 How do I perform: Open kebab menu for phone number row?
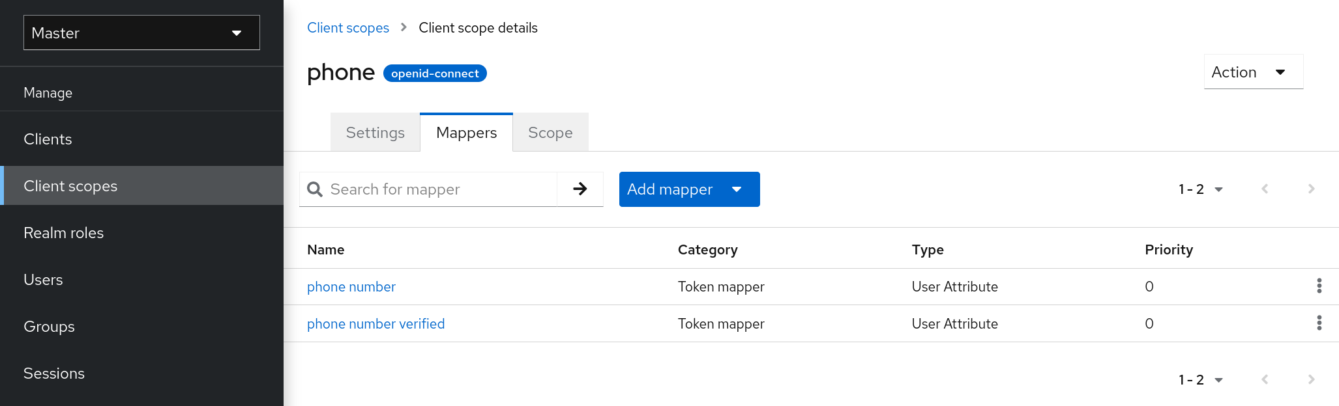(x=1319, y=286)
